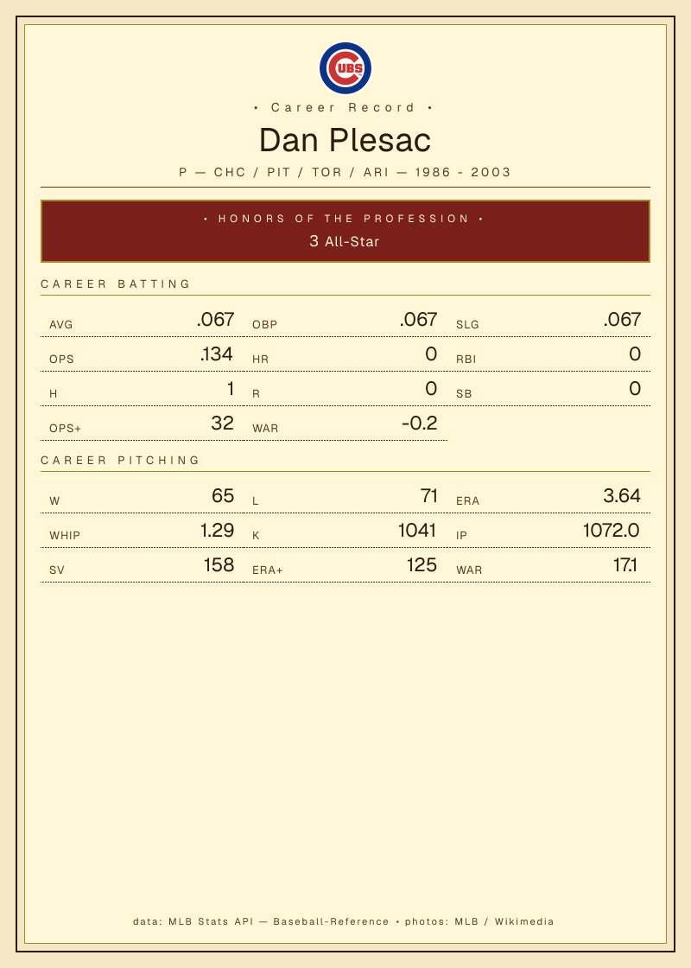Click the strikeouts value 1041
The image size is (691, 968).
418,531
